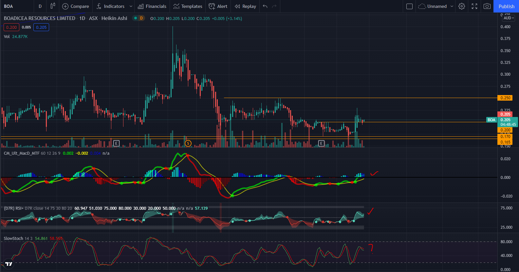The image size is (519, 272).
Task: Undo the last chart action
Action: (265, 6)
